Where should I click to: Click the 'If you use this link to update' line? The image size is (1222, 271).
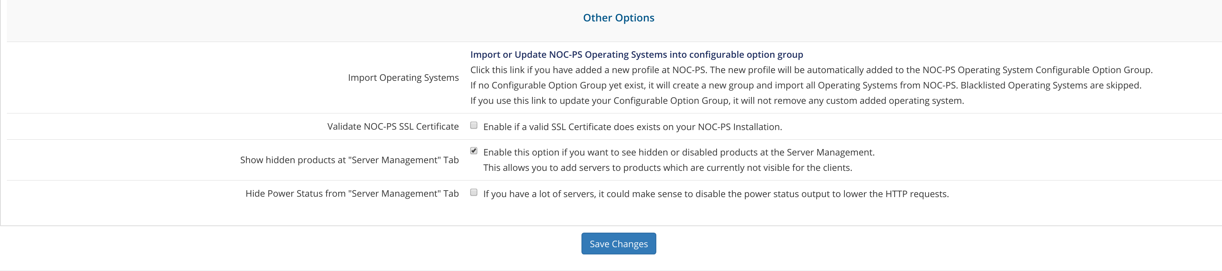tap(717, 101)
